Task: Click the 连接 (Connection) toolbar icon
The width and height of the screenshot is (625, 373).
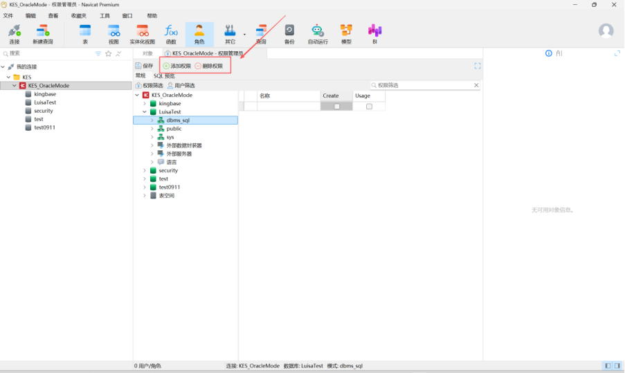Action: pyautogui.click(x=15, y=31)
